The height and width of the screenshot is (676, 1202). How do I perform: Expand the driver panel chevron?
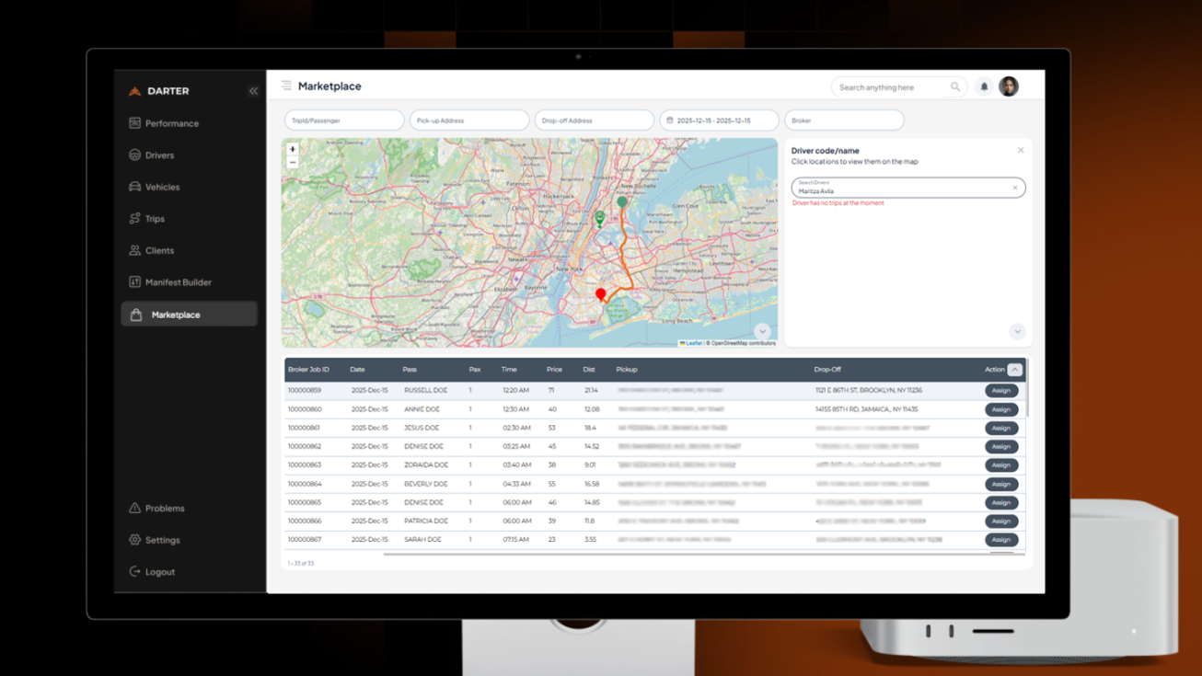coord(1017,331)
